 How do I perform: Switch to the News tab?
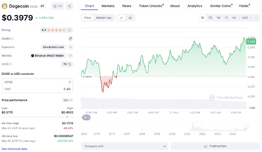point(127,6)
